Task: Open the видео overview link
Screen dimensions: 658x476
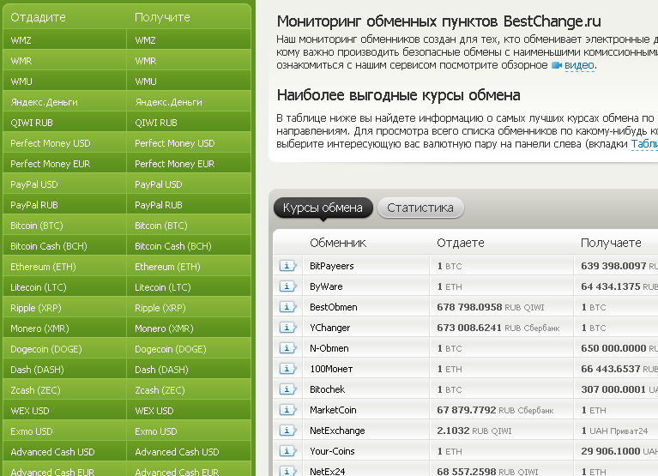Action: (x=579, y=65)
